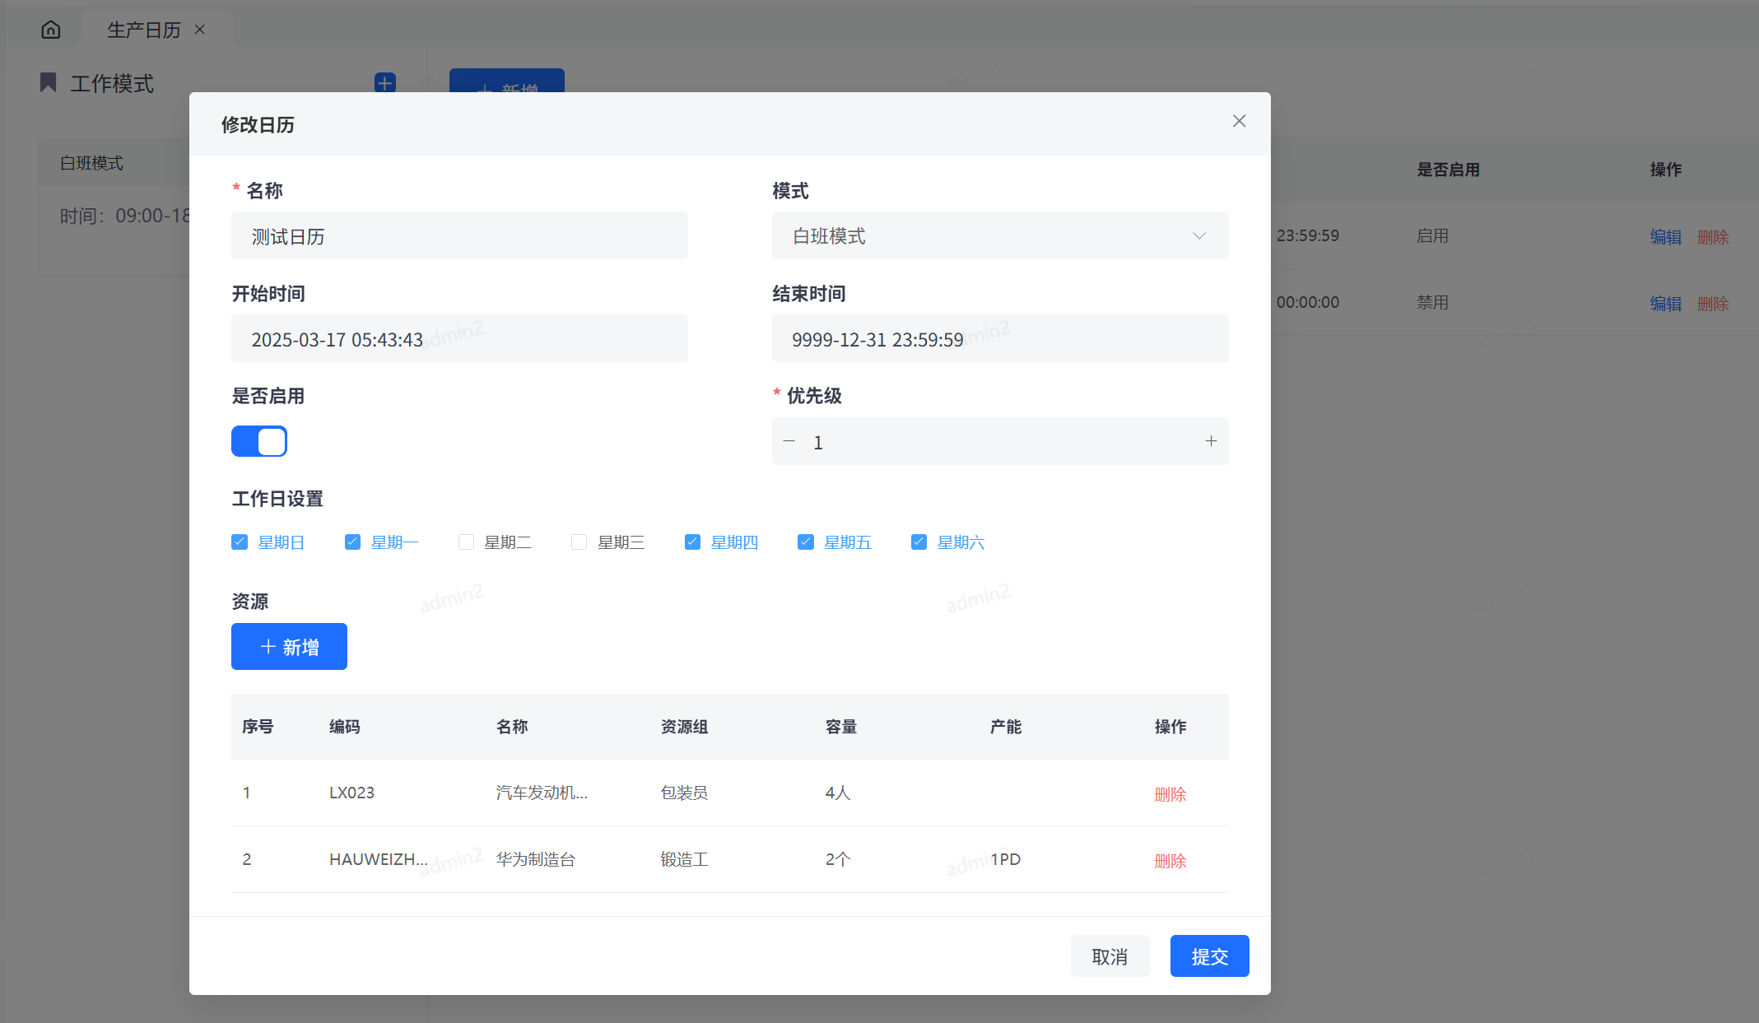The height and width of the screenshot is (1023, 1759).
Task: Click the plus icon beside 工作模式
Action: (384, 82)
